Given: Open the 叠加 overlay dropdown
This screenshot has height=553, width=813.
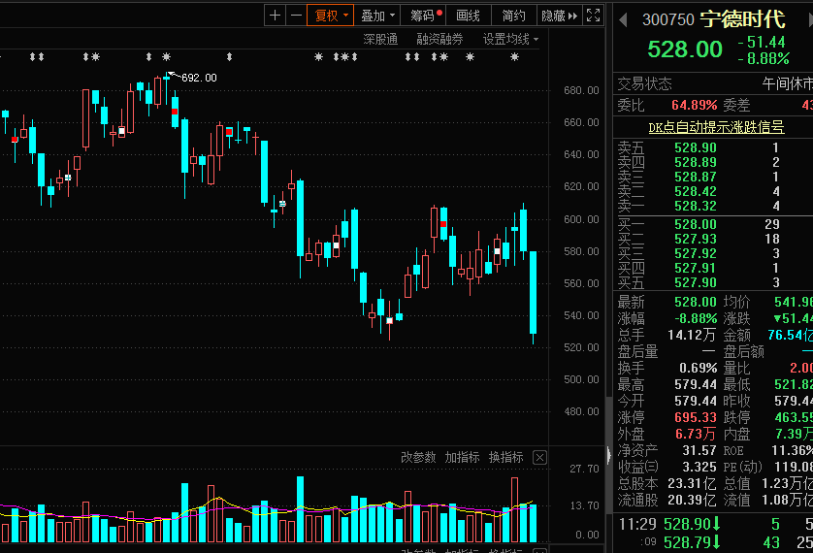Looking at the screenshot, I should [x=376, y=15].
